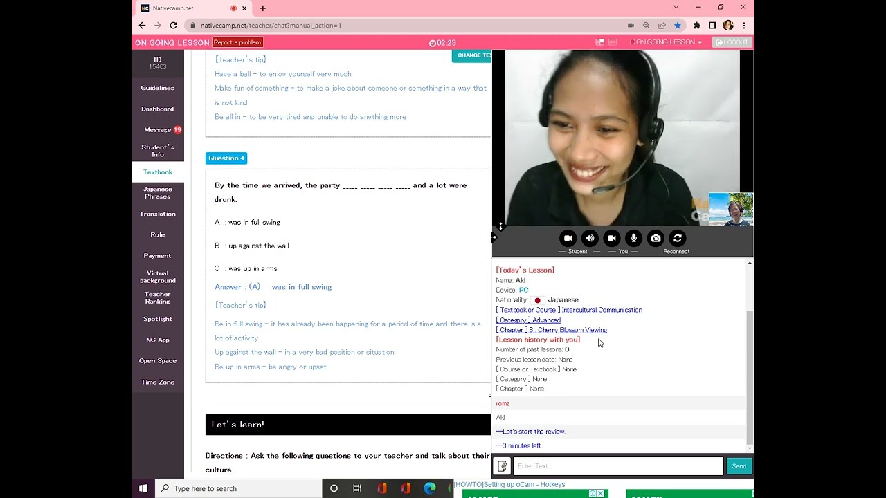This screenshot has width=886, height=498.
Task: Click option A: was in full swing
Action: [247, 222]
